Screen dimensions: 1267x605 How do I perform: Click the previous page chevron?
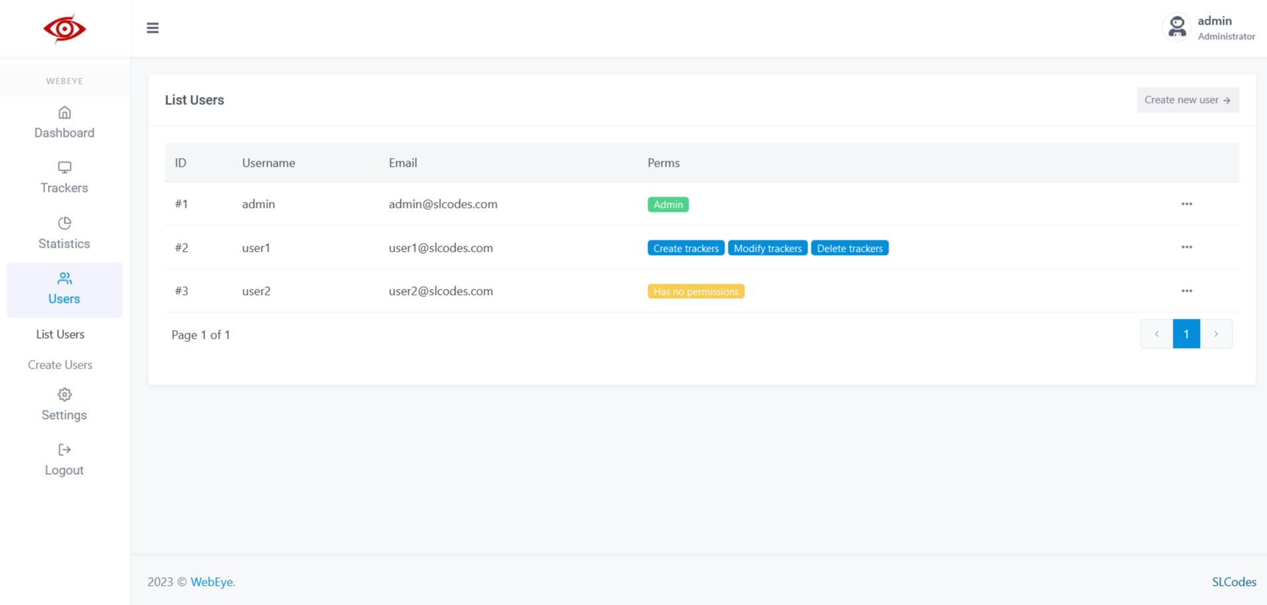pyautogui.click(x=1157, y=334)
